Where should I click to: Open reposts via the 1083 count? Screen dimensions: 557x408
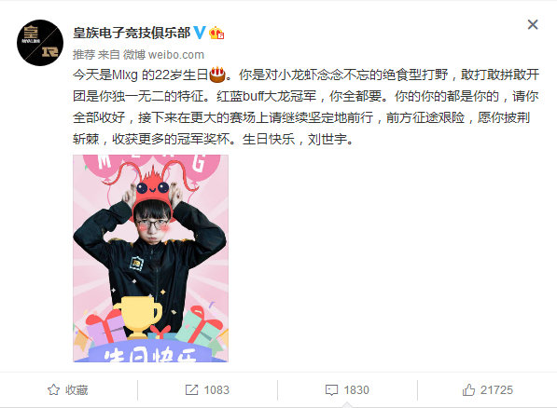click(216, 390)
